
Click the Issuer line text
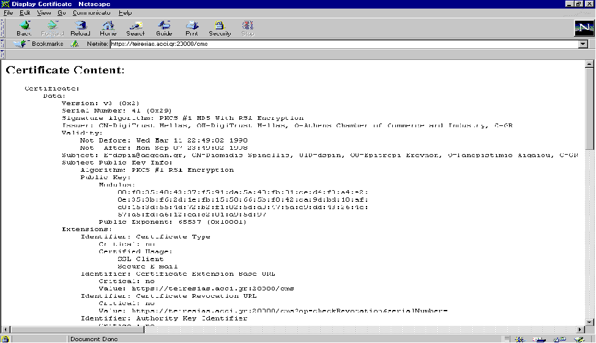click(x=287, y=125)
